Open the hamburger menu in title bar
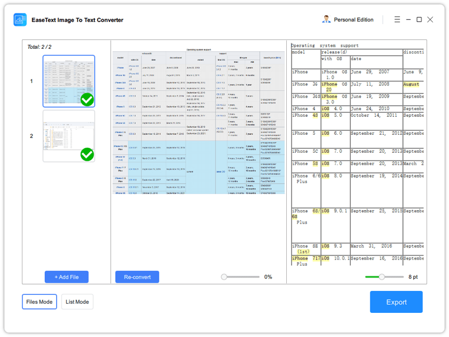The height and width of the screenshot is (337, 449). point(397,20)
